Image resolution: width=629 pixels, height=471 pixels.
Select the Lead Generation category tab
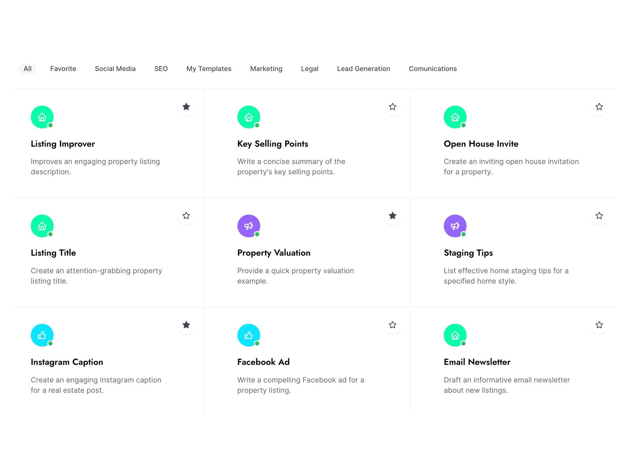coord(363,69)
